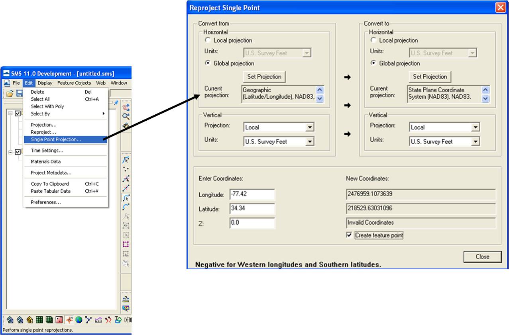Switch to the green 3D grid module icon
Image resolution: width=509 pixels, height=335 pixels.
[49, 319]
